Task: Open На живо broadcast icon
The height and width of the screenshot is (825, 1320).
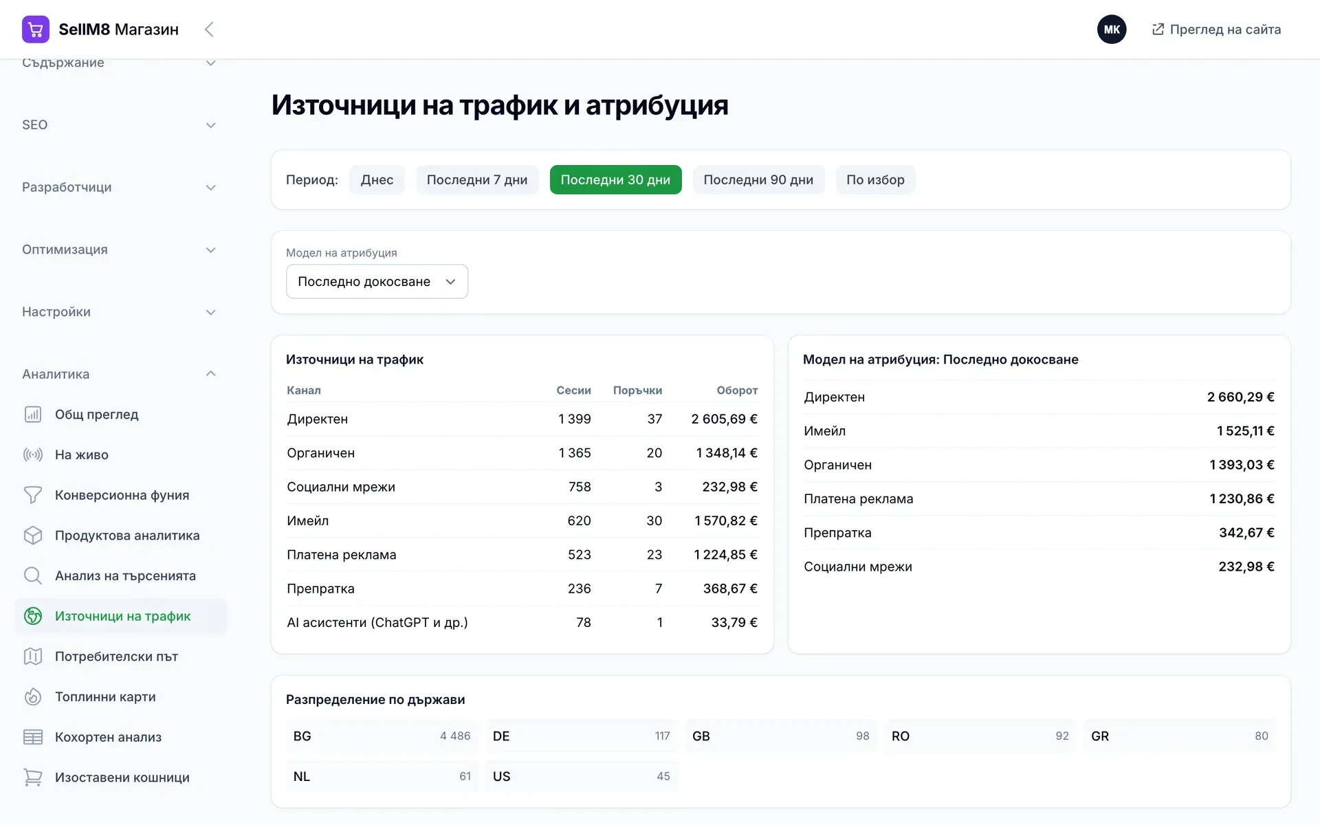Action: (x=33, y=454)
